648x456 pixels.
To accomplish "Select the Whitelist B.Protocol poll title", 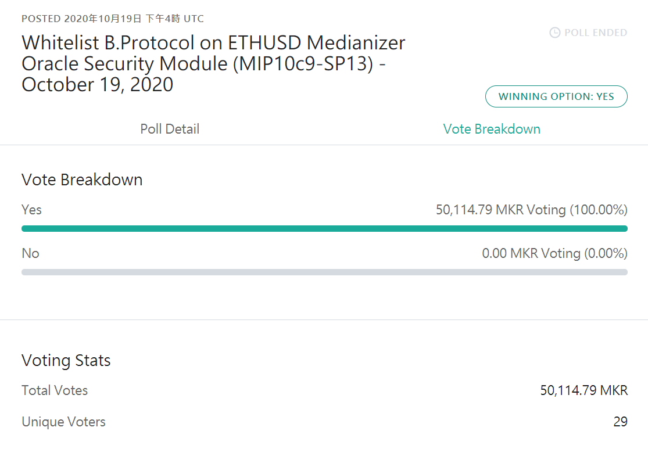I will tap(213, 64).
